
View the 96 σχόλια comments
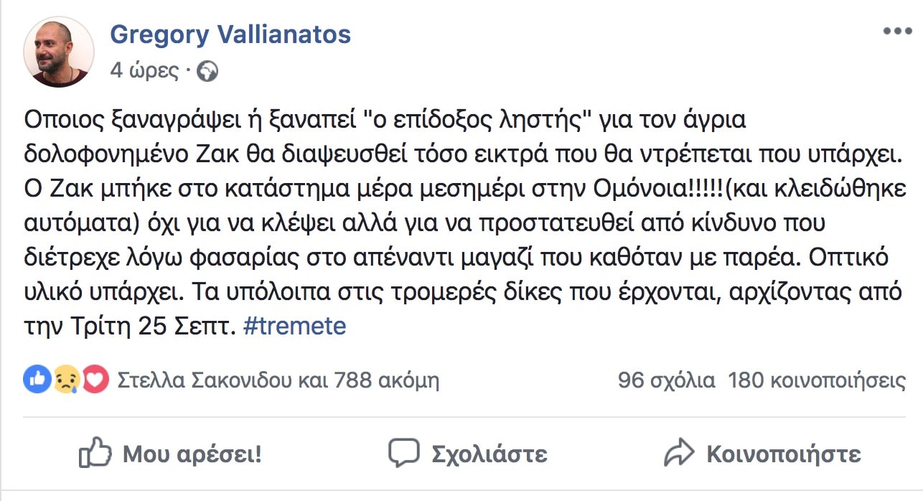[x=666, y=380]
